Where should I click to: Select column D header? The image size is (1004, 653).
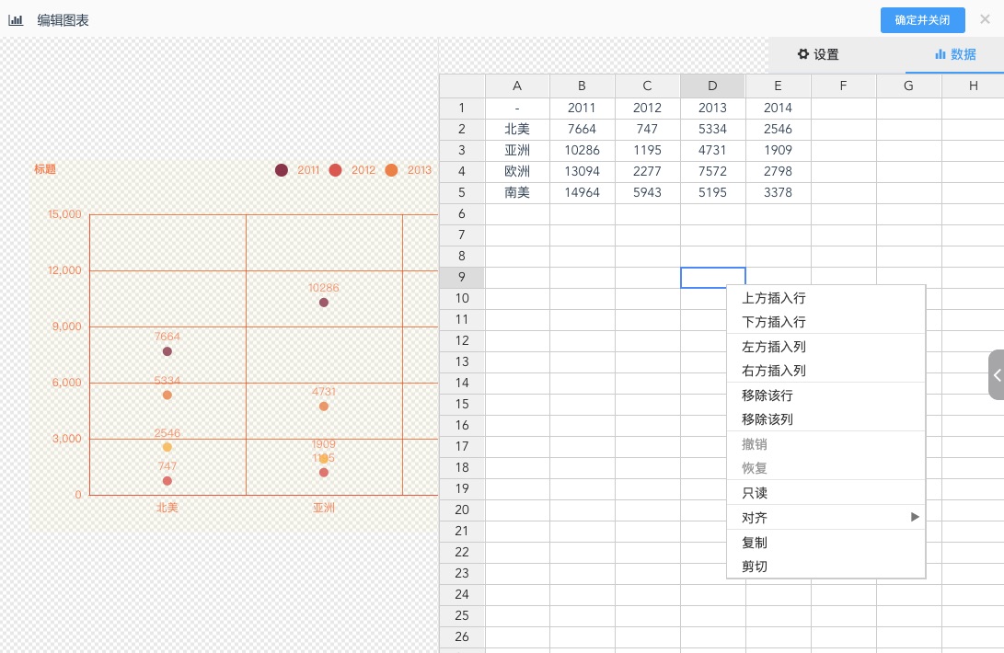click(x=712, y=86)
